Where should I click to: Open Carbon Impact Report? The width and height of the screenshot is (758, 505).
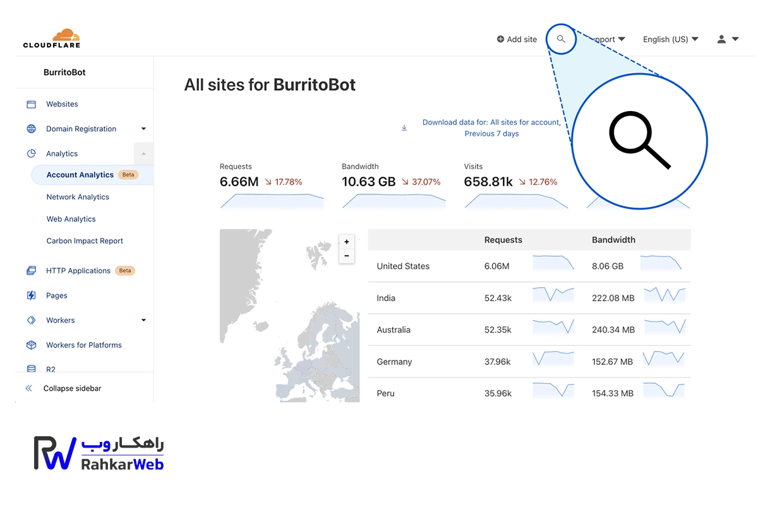click(x=85, y=241)
